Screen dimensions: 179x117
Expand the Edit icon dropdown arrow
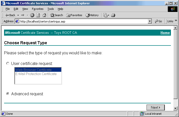click(x=108, y=15)
